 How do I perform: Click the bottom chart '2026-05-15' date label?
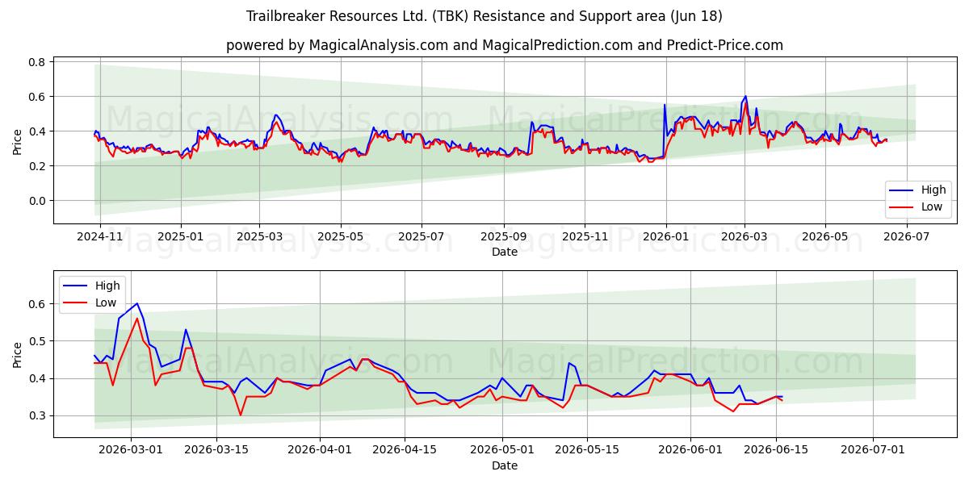[587, 451]
